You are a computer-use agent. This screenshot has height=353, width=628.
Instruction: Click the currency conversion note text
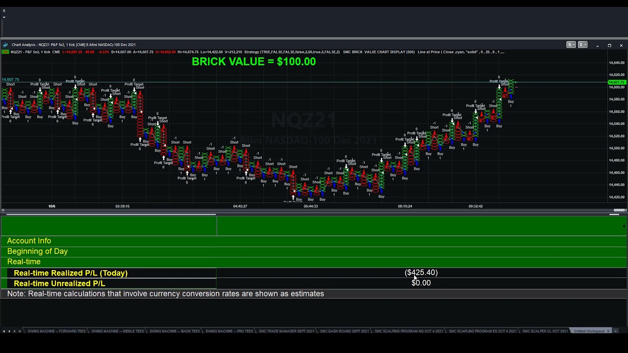click(165, 294)
